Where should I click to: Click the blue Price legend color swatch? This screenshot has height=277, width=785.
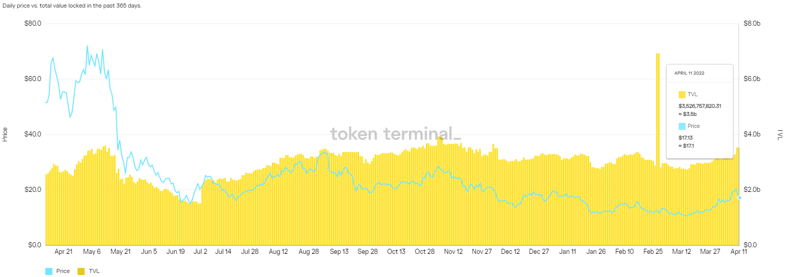(49, 271)
